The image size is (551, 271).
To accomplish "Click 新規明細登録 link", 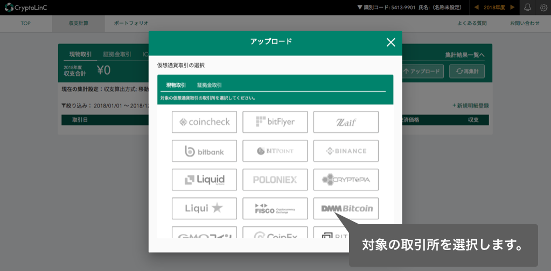I will point(471,105).
